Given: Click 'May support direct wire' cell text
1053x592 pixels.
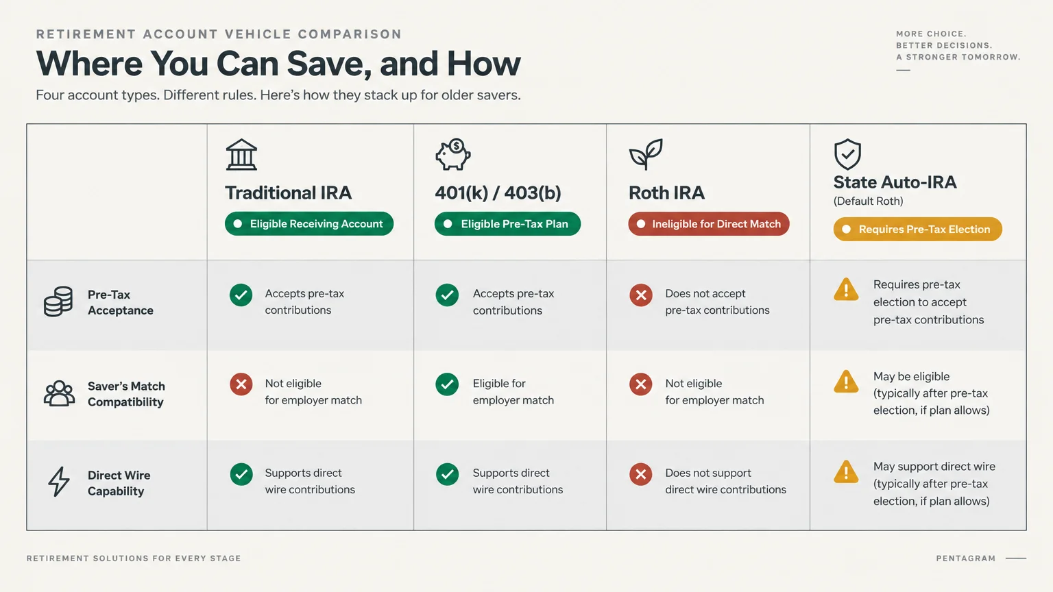Looking at the screenshot, I should 934,484.
